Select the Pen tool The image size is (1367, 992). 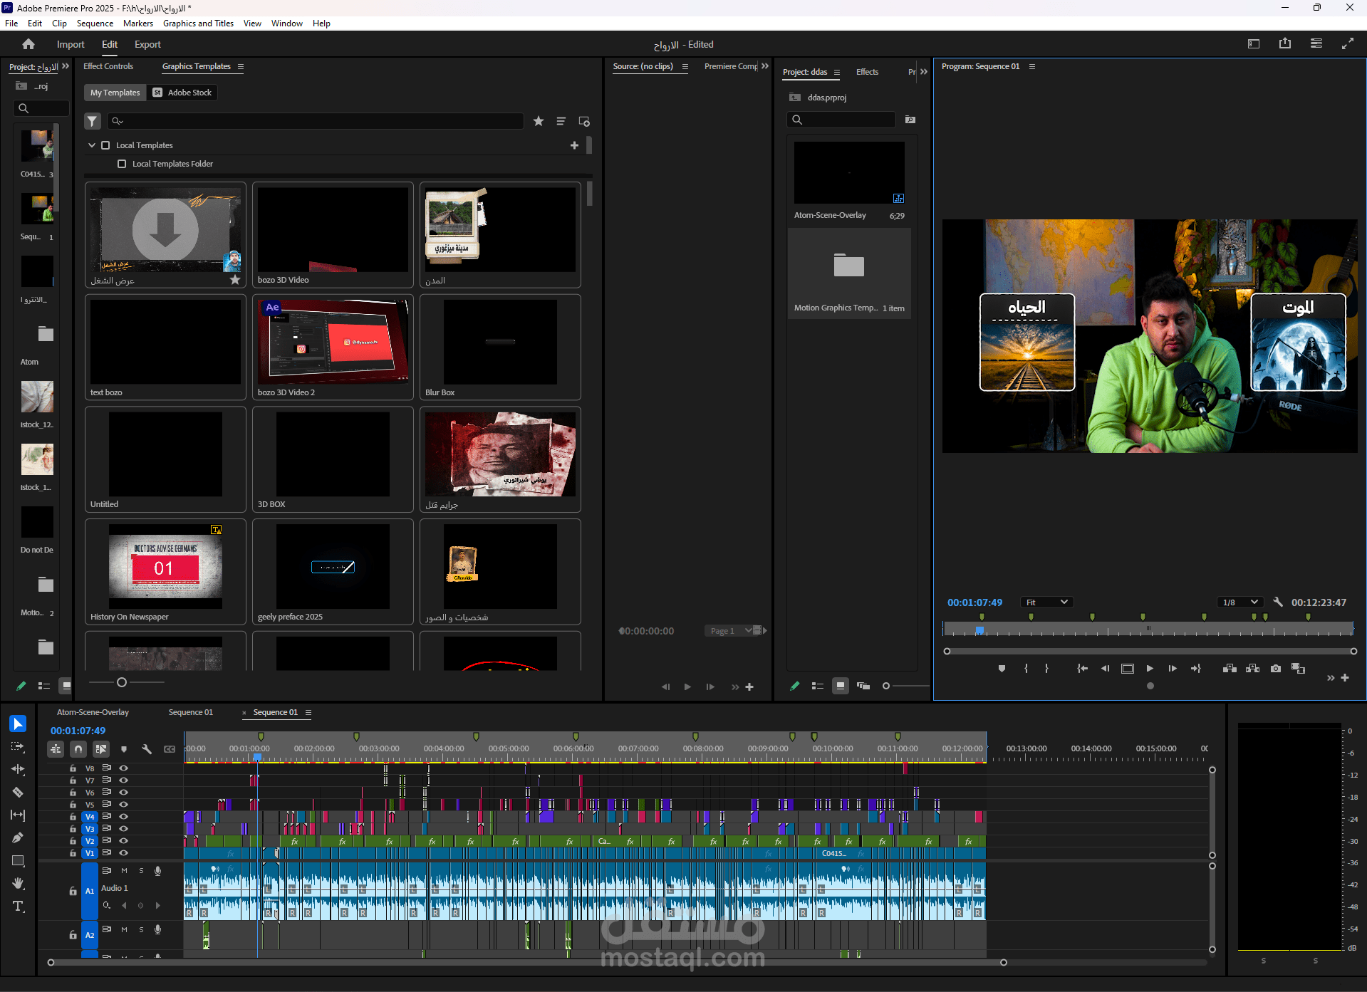point(18,837)
